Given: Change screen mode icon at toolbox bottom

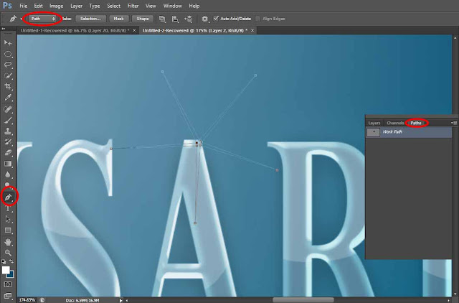Looking at the screenshot, I should tap(8, 295).
